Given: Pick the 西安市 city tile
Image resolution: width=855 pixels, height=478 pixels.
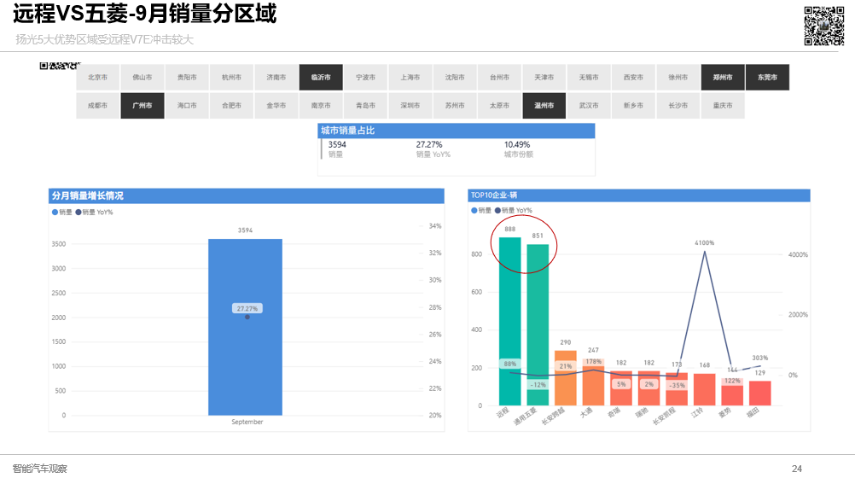Looking at the screenshot, I should [x=633, y=78].
